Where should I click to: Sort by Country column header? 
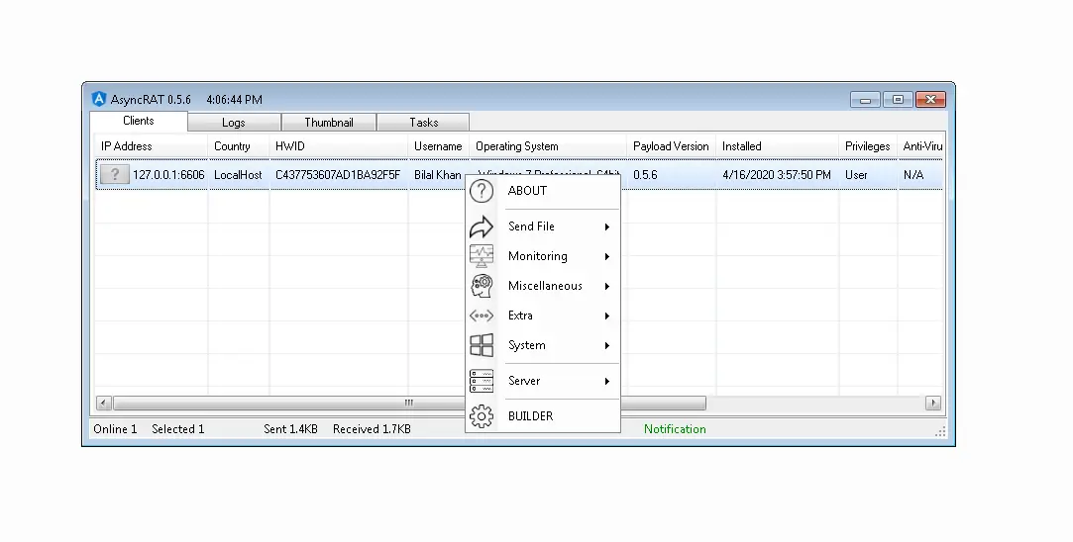click(238, 146)
